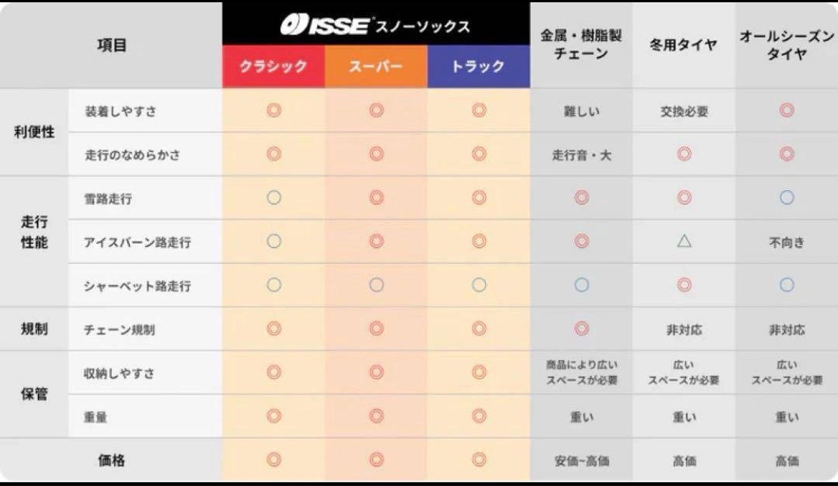838x486 pixels.
Task: Click the ISSE logo in the header
Action: 324,26
